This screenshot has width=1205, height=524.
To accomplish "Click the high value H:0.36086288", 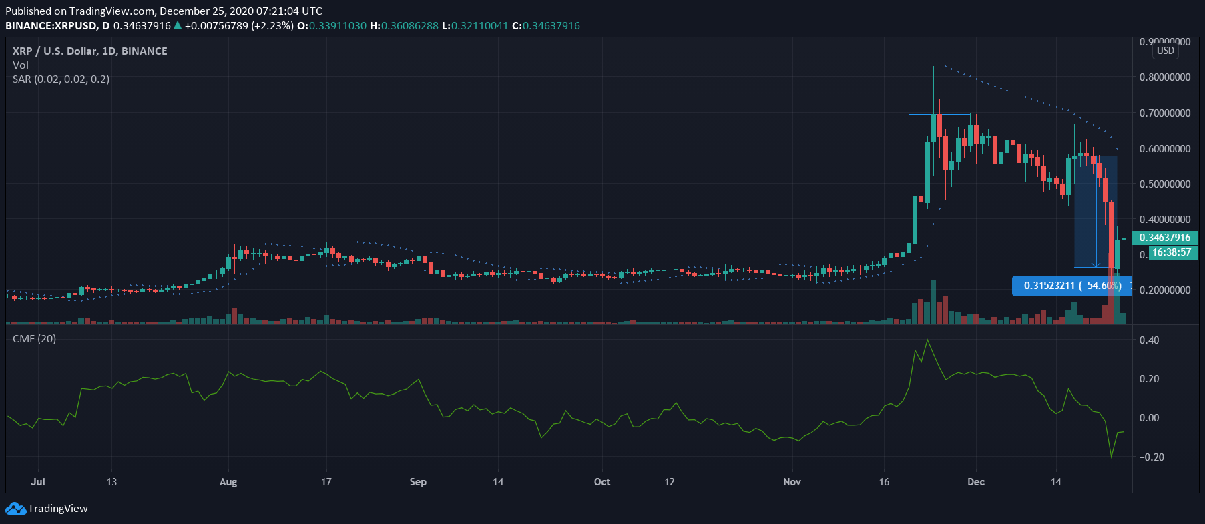I will 404,25.
